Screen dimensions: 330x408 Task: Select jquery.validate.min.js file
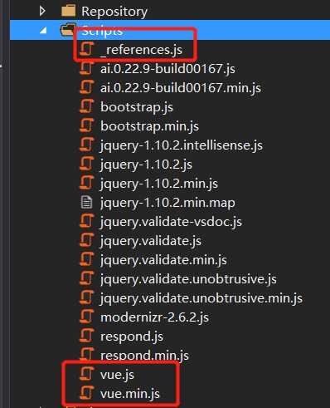click(x=163, y=260)
